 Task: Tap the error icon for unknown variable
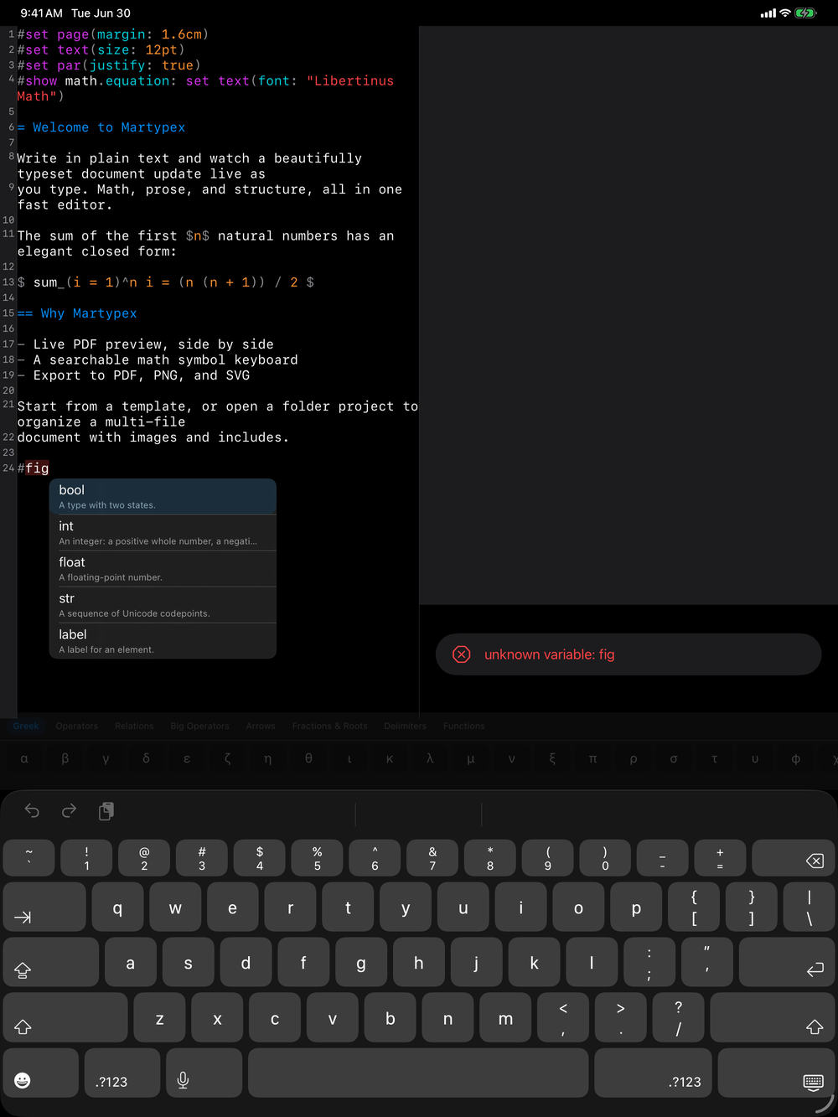(462, 654)
